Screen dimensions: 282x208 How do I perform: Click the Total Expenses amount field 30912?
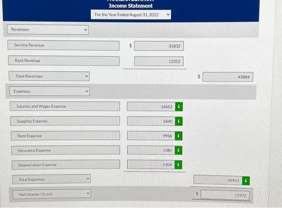[x=218, y=180]
